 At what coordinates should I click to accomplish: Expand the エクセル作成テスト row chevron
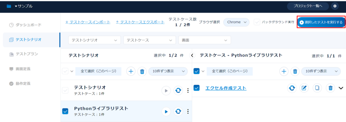pyautogui.click(x=341, y=88)
